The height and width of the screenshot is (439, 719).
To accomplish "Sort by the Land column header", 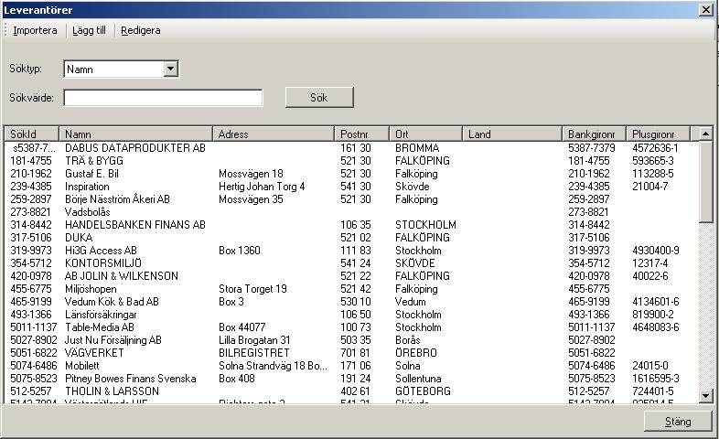I will pyautogui.click(x=511, y=134).
